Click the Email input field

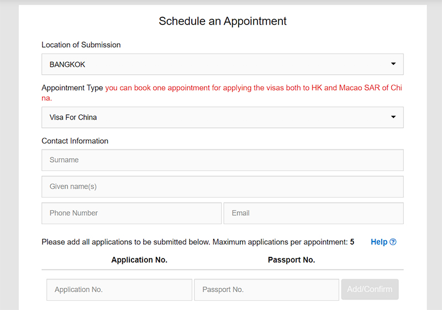(x=313, y=213)
